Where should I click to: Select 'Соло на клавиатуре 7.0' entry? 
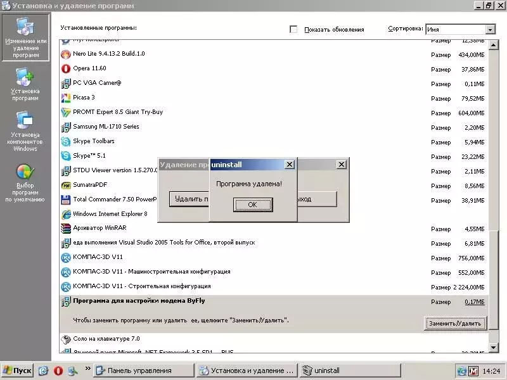tap(274, 339)
